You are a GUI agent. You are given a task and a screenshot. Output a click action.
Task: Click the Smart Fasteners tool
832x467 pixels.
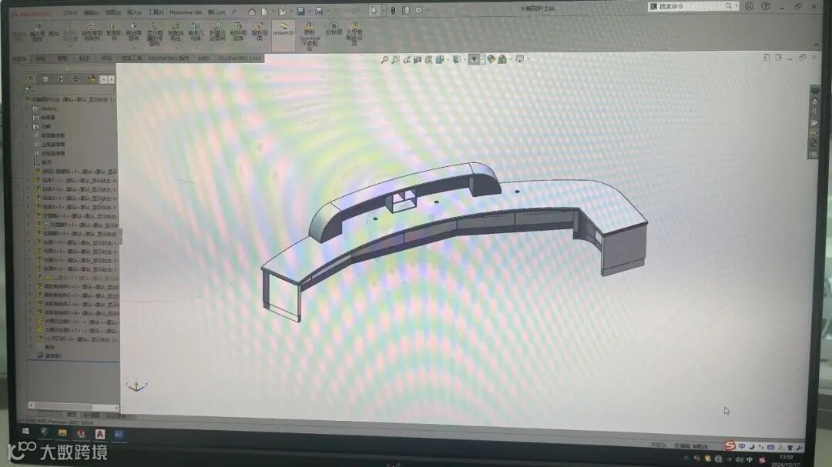114,32
